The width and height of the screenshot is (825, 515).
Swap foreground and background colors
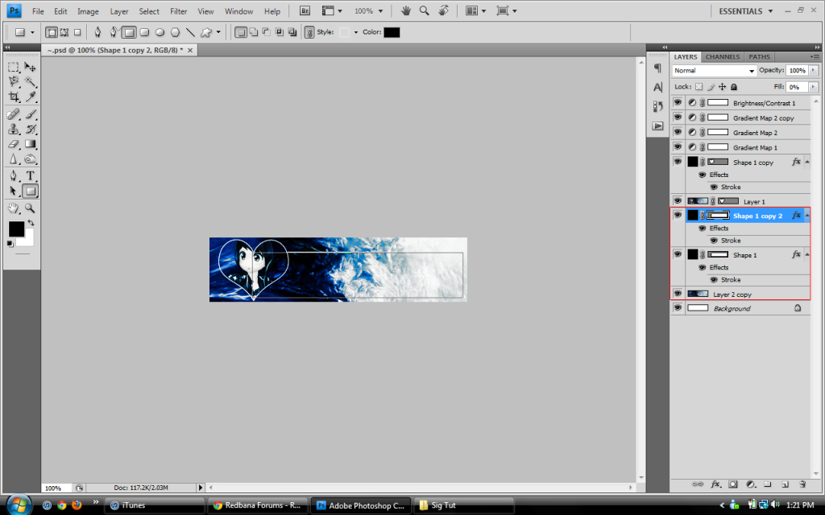[31, 223]
